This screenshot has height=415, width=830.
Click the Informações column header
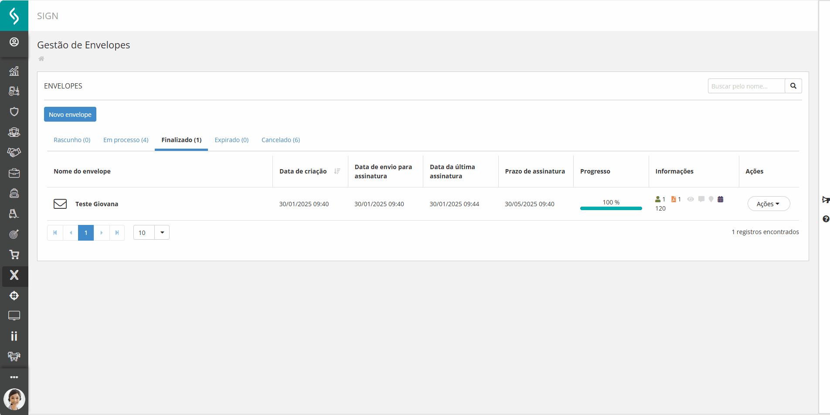coord(674,171)
